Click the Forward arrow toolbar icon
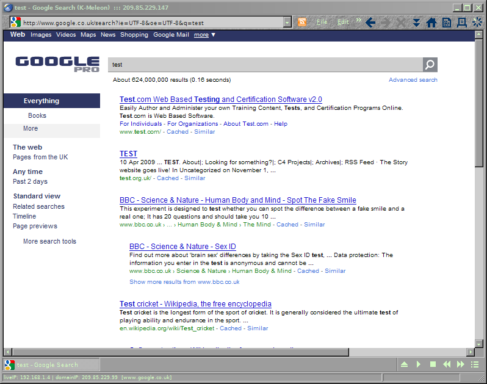This screenshot has height=384, width=487. point(386,23)
